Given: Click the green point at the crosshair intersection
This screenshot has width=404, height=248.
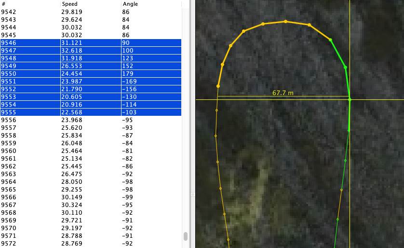Looking at the screenshot, I should [350, 99].
